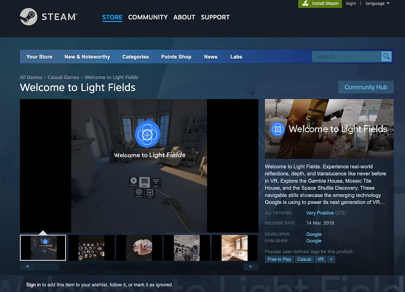
Task: Focus the store search field
Action: coord(347,57)
